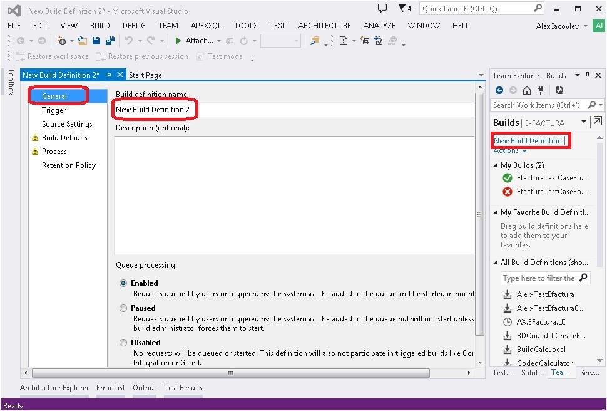This screenshot has width=607, height=411.
Task: Open the APEXSQL menu
Action: pyautogui.click(x=206, y=25)
